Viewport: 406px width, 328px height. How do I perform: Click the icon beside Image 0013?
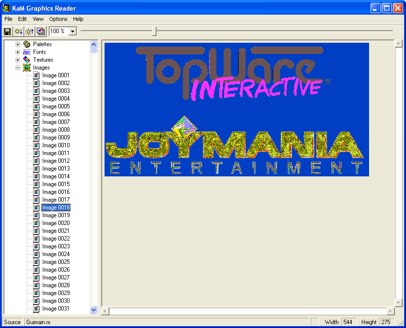(36, 169)
